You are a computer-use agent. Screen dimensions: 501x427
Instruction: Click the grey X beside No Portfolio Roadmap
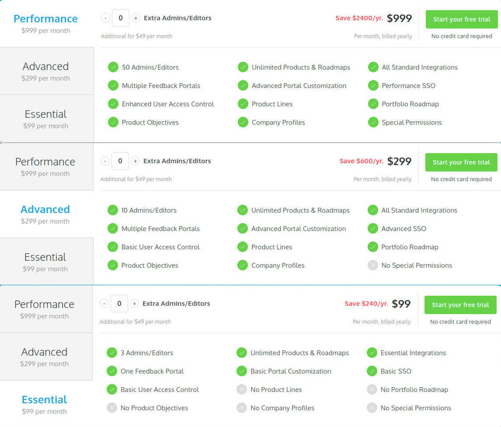point(372,389)
